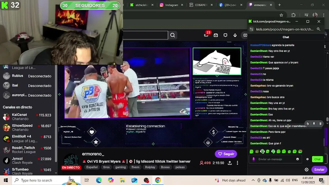Select the Español tag
The width and height of the screenshot is (329, 185).
(x=92, y=167)
